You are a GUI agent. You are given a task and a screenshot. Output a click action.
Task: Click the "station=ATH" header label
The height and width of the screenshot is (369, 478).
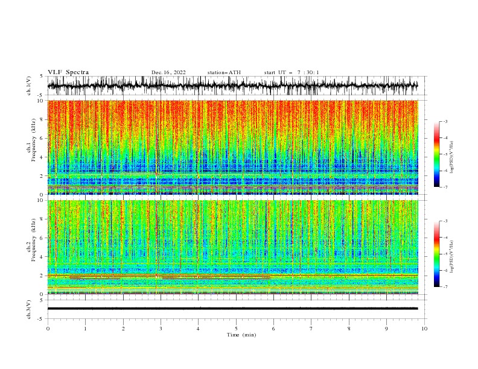tap(224, 72)
